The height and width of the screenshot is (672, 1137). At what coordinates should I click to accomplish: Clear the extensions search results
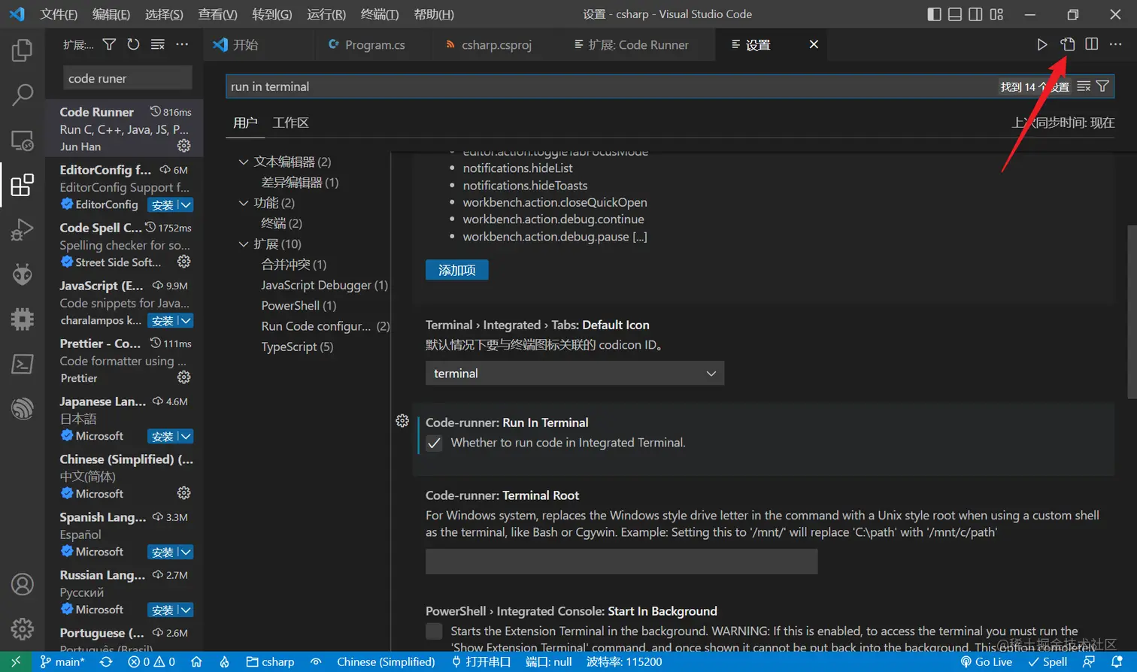point(157,45)
